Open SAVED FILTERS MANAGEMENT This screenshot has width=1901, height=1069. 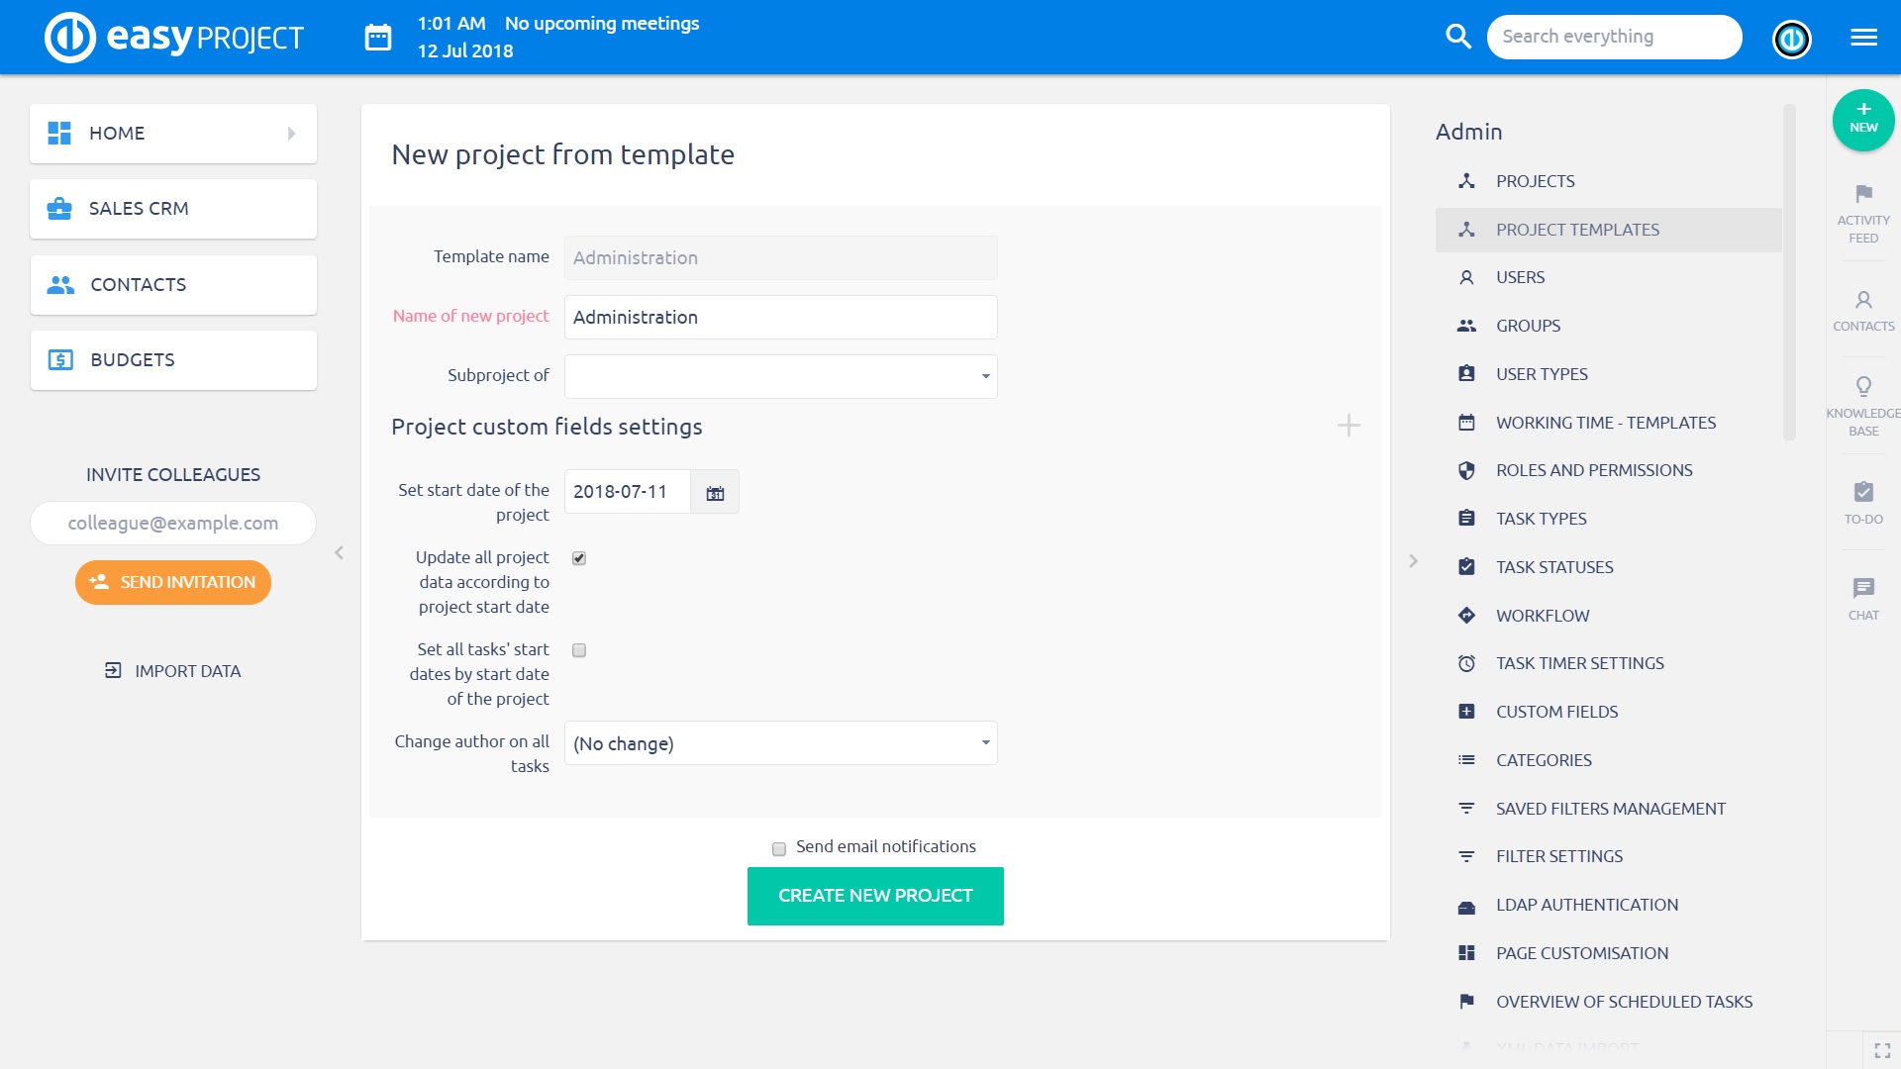click(x=1608, y=809)
